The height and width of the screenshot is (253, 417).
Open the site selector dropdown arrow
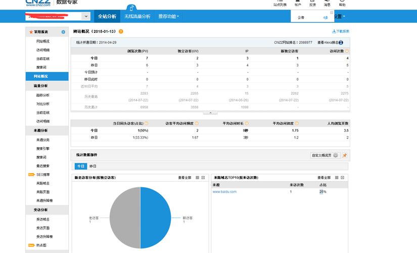click(x=86, y=16)
